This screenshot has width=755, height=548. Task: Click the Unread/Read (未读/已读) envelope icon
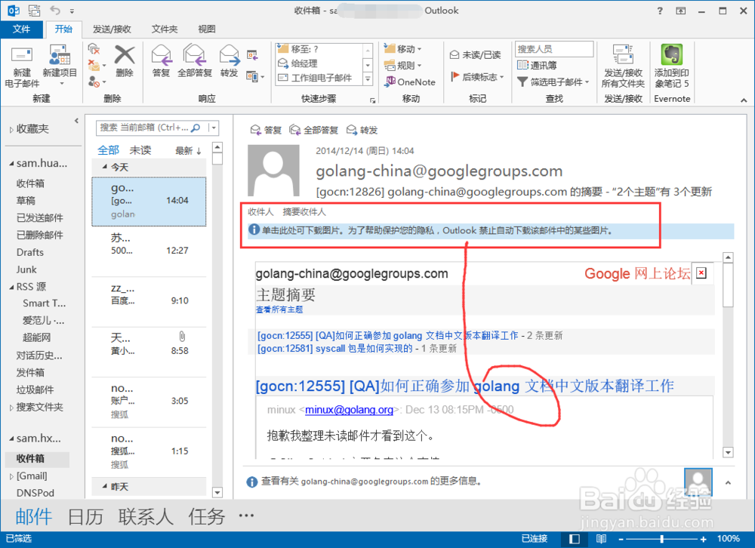pyautogui.click(x=454, y=55)
